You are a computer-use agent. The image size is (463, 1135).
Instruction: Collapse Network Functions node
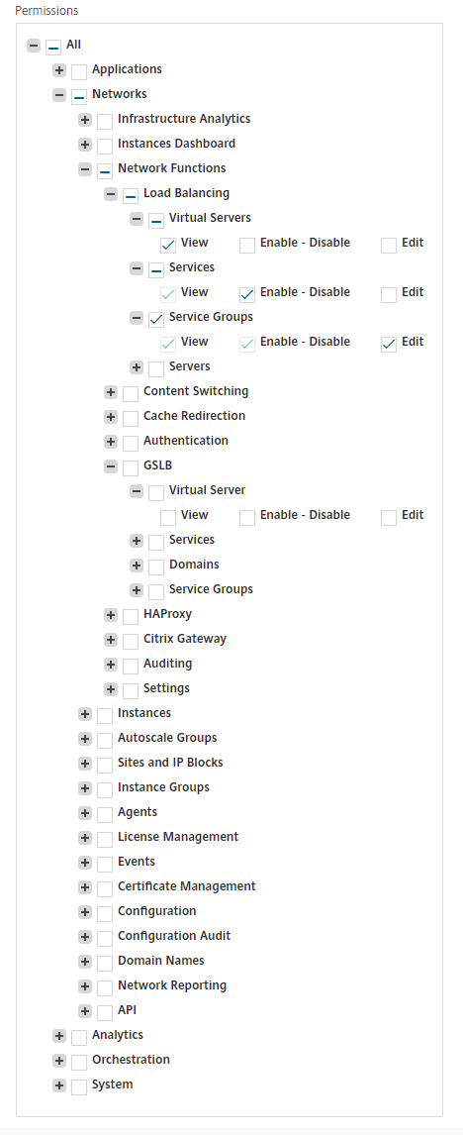click(85, 169)
